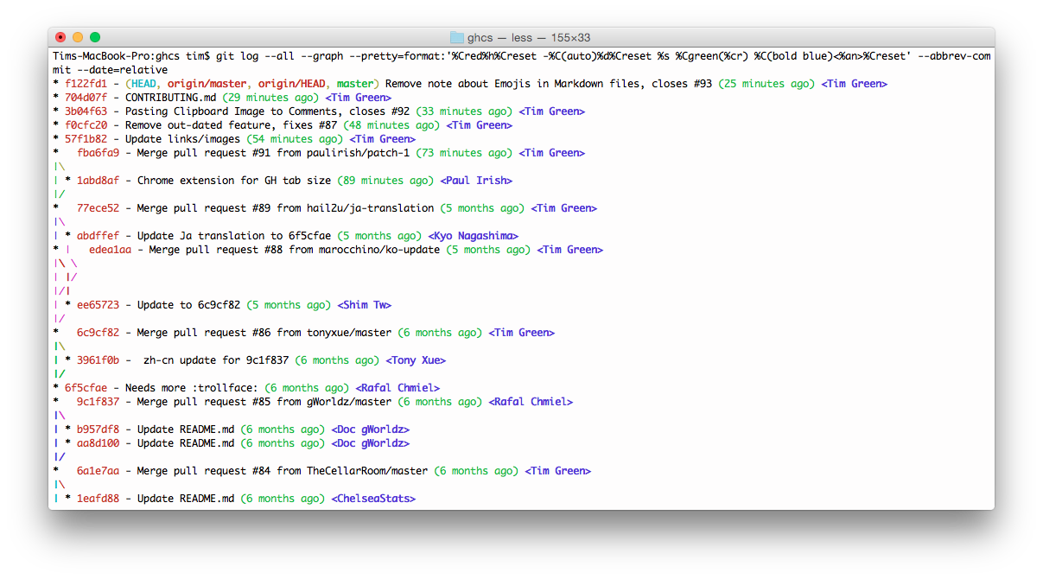Select commit hash 3961f0b

(98, 360)
